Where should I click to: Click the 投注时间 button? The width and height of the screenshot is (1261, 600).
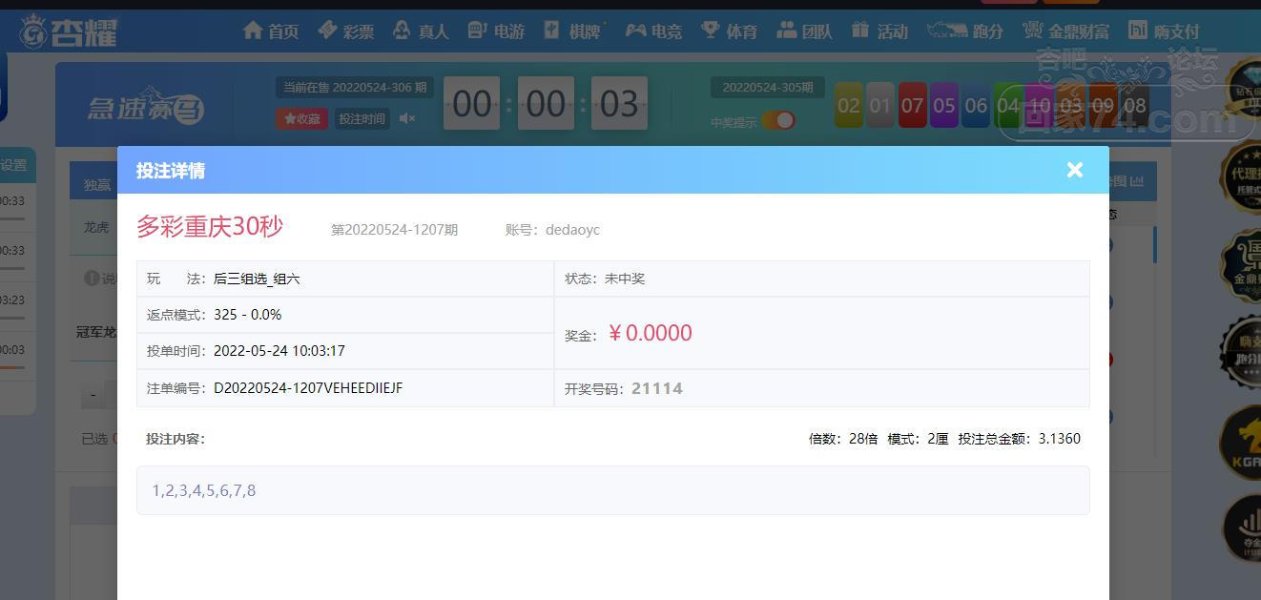tap(362, 118)
